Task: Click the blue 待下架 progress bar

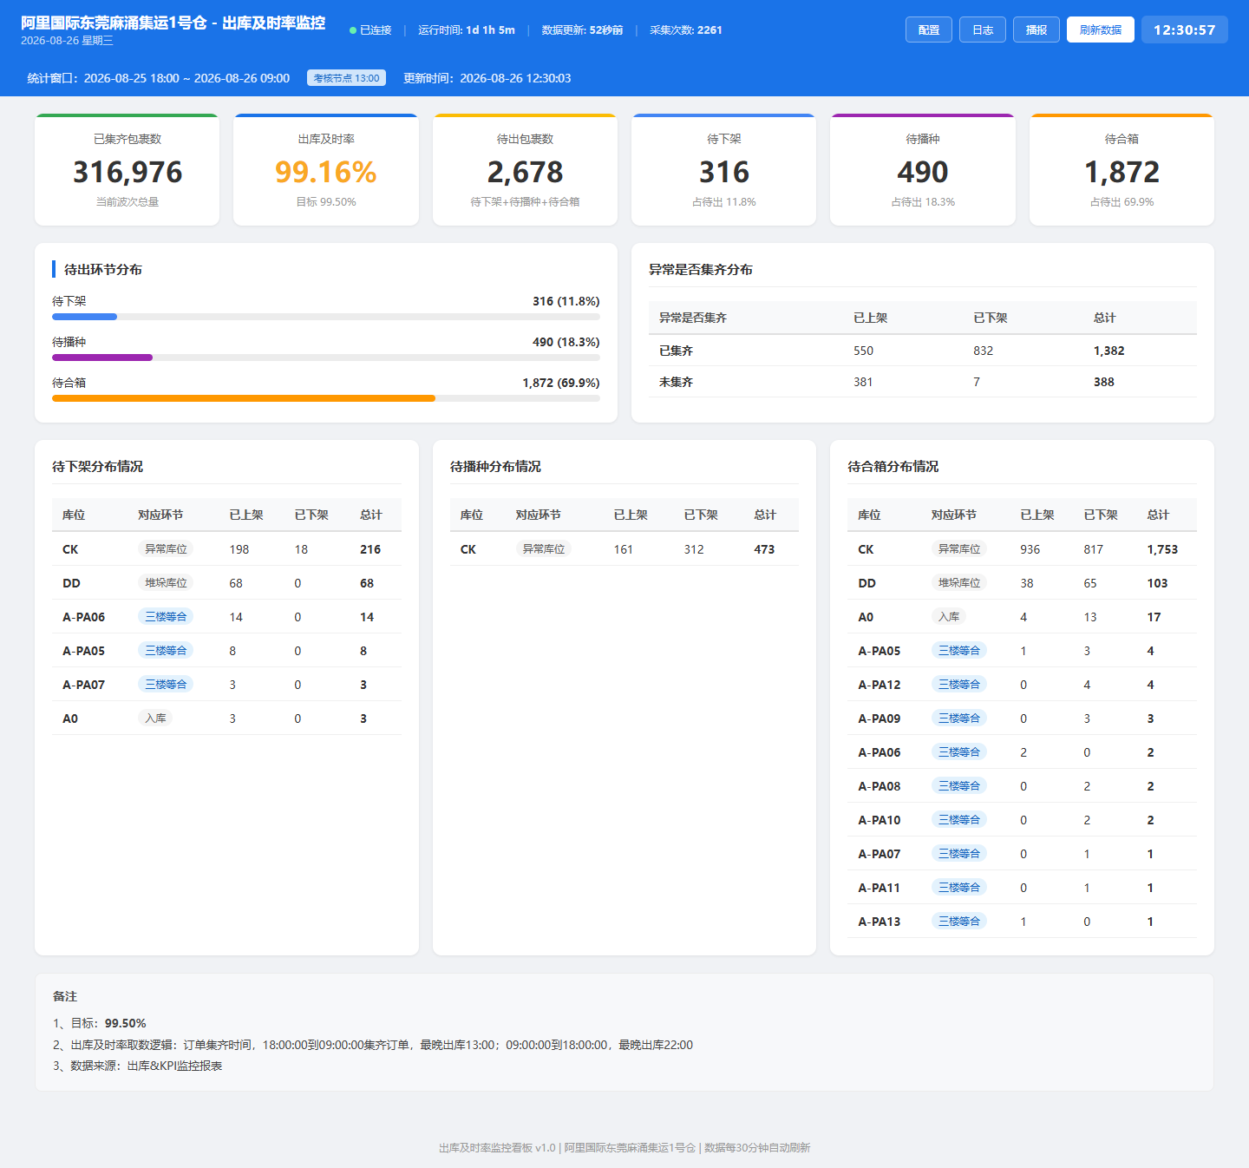Action: (84, 317)
